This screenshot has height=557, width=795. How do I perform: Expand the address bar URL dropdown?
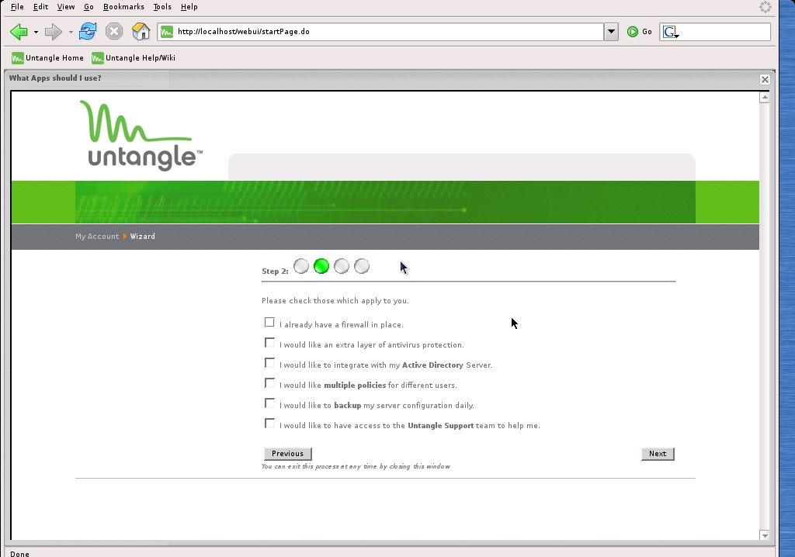(x=612, y=32)
